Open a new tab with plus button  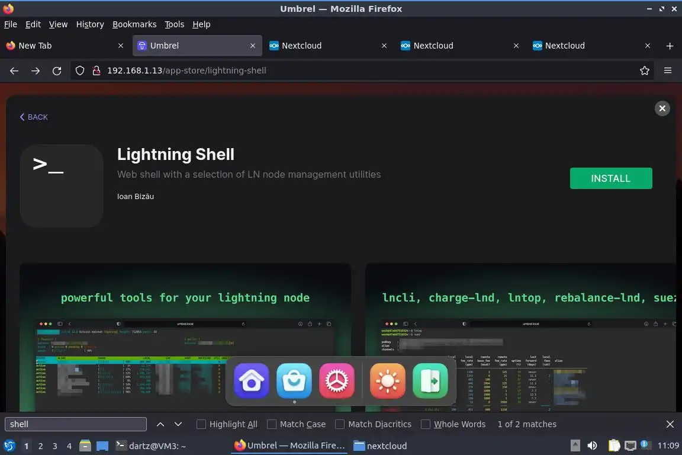(x=670, y=46)
